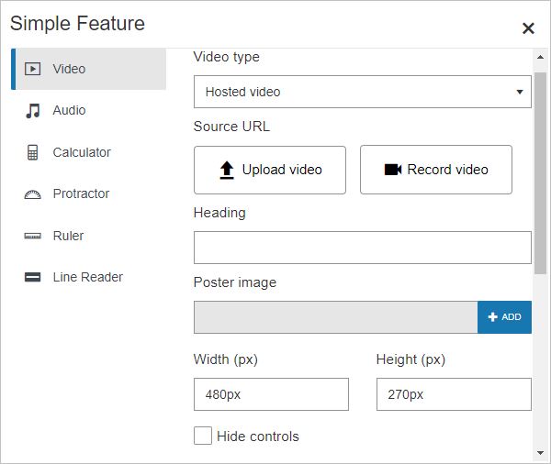Click the video camera record icon
The height and width of the screenshot is (464, 551).
(393, 170)
